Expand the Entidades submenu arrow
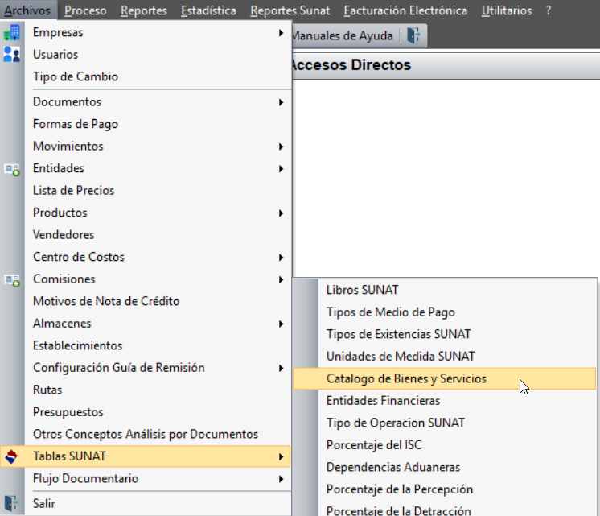Image resolution: width=600 pixels, height=516 pixels. pos(281,169)
